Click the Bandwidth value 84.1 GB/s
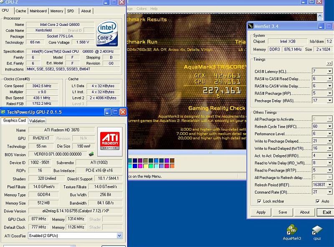Image resolution: width=334 pixels, height=247 pixels. 106,203
